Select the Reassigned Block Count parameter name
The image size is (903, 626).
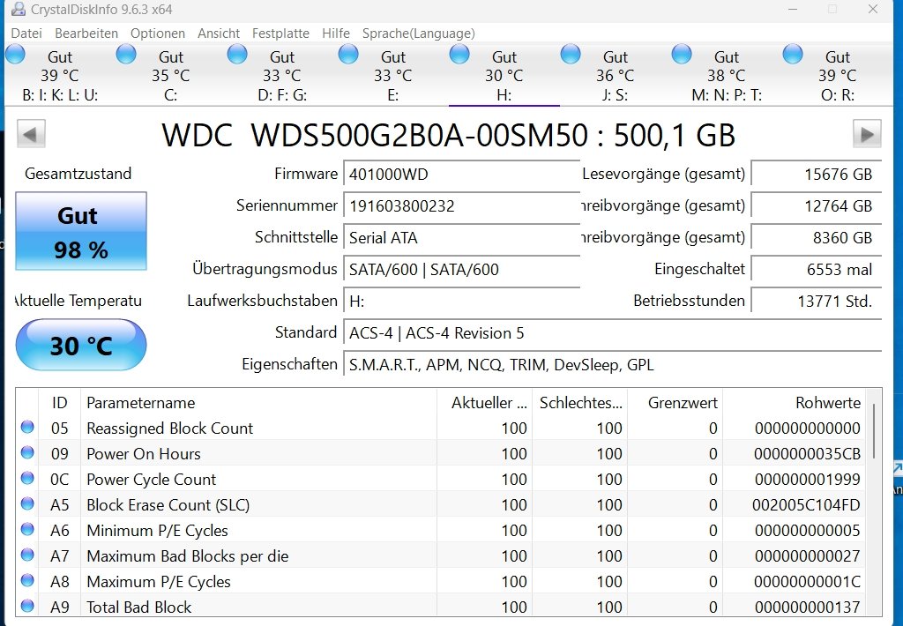coord(170,428)
